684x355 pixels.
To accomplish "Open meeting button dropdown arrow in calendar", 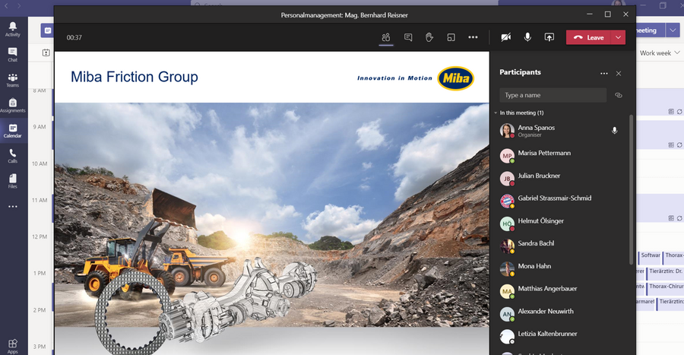I will (x=673, y=30).
